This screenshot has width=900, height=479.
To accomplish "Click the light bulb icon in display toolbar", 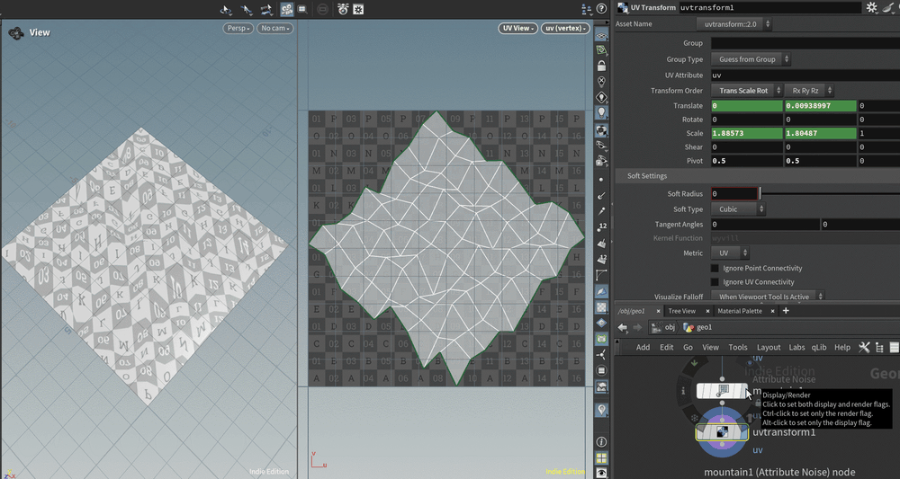I will click(602, 112).
